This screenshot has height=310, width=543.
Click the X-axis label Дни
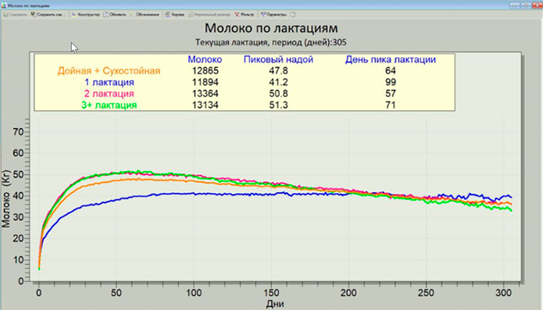coord(275,304)
